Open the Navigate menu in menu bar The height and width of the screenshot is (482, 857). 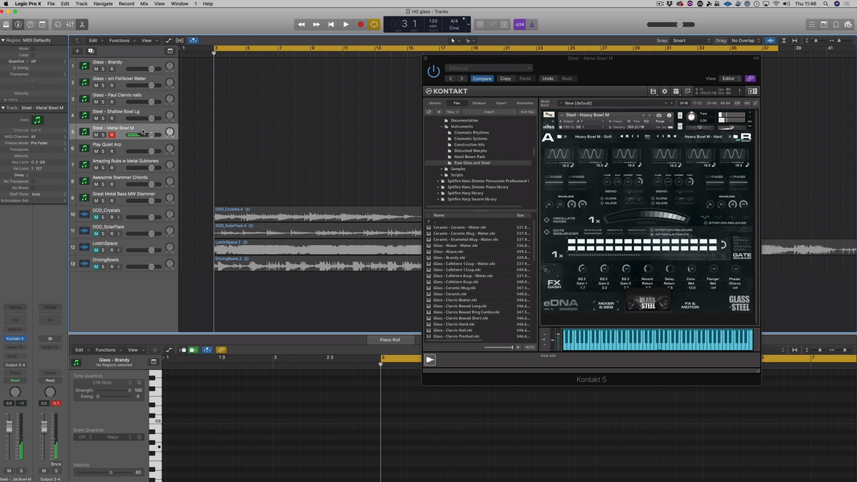click(103, 4)
